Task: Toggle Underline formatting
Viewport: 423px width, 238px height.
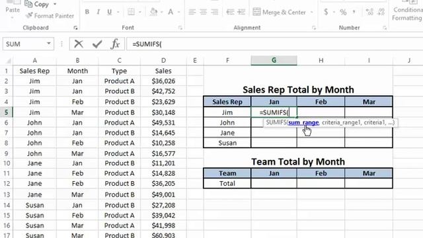Action: point(109,12)
